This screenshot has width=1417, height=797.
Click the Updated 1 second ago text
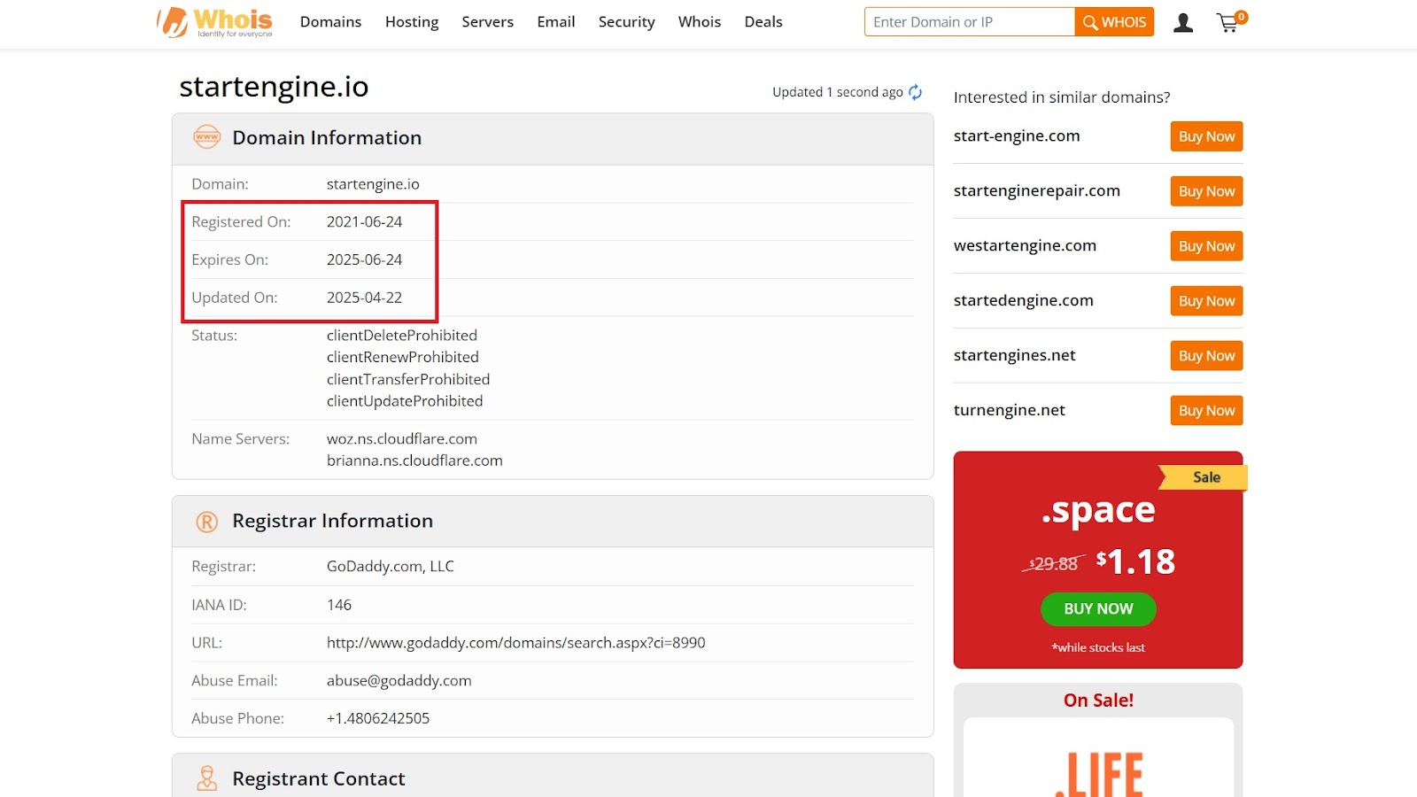[838, 92]
